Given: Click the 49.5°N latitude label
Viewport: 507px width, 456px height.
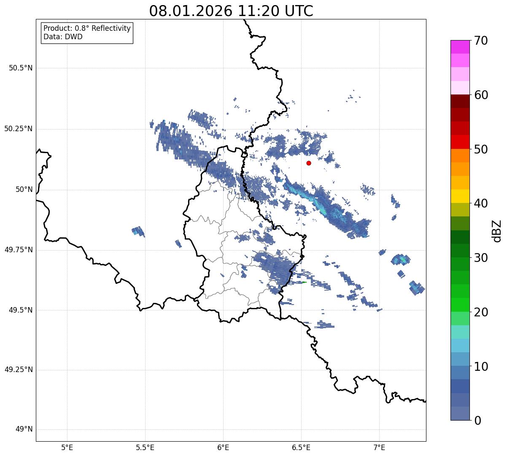Looking at the screenshot, I should click(x=21, y=310).
